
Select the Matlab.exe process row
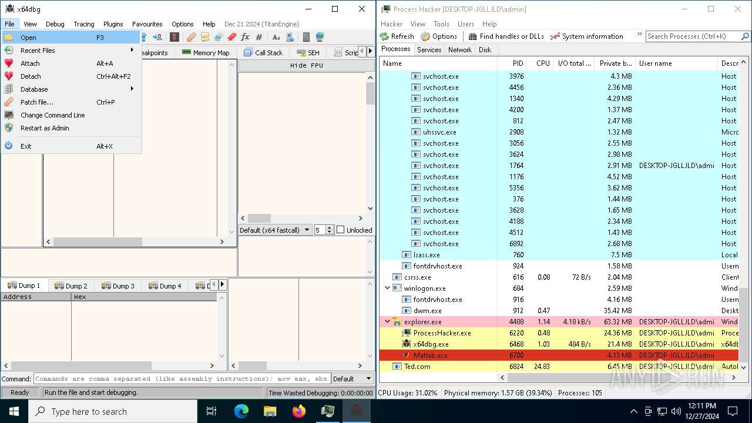(559, 355)
